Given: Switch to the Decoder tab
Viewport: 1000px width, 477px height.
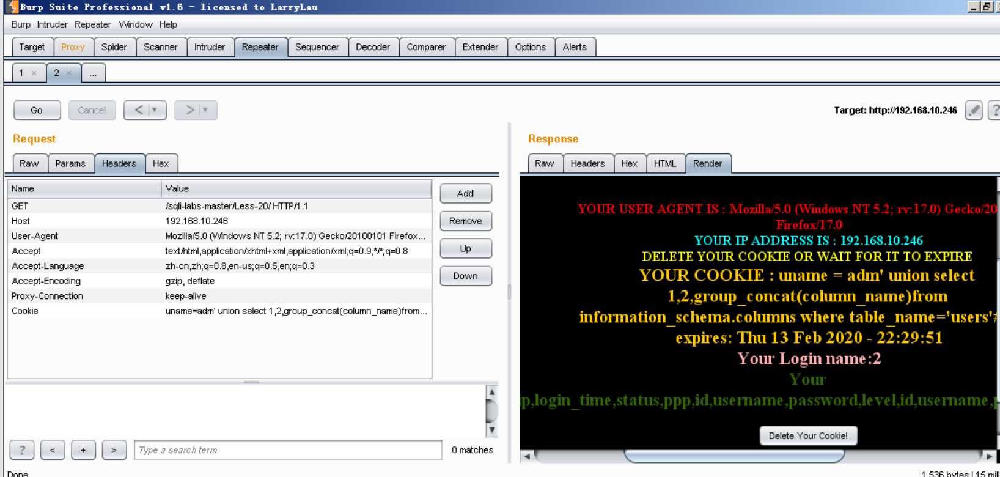Looking at the screenshot, I should point(373,47).
